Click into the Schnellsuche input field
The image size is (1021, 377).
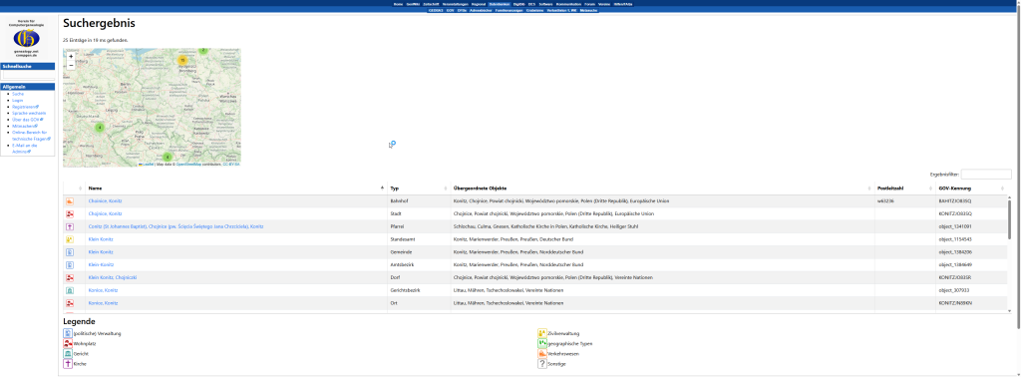(x=28, y=76)
